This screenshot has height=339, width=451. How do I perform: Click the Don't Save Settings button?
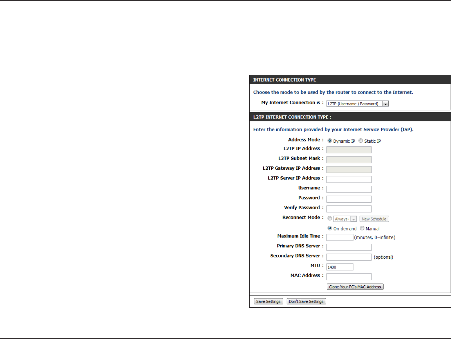point(306,301)
